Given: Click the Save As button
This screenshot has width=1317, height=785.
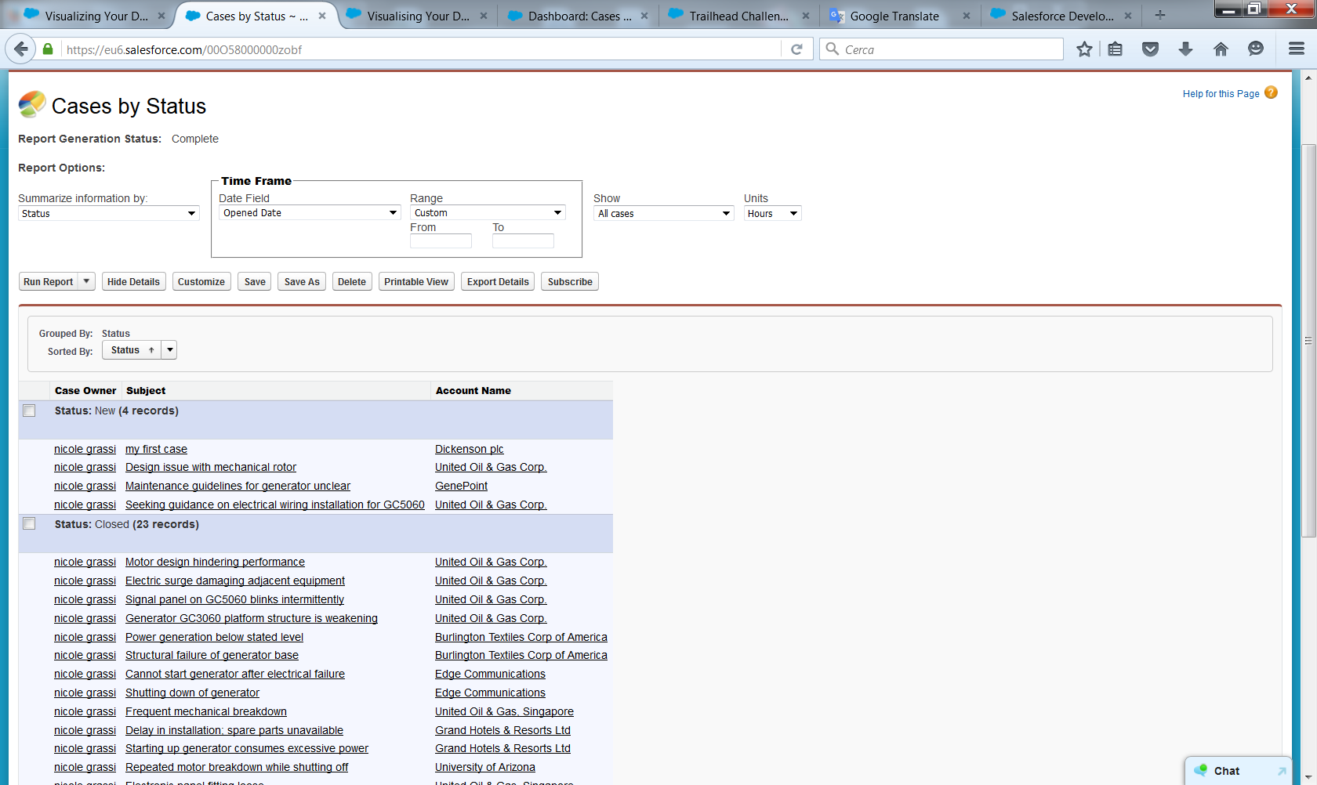Looking at the screenshot, I should [302, 281].
